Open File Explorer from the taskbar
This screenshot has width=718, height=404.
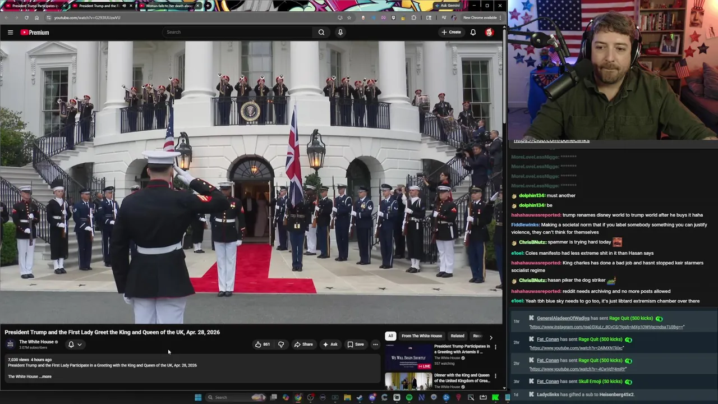point(347,397)
